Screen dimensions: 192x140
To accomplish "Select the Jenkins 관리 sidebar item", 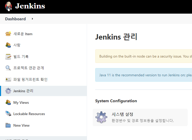I will click(44, 91).
